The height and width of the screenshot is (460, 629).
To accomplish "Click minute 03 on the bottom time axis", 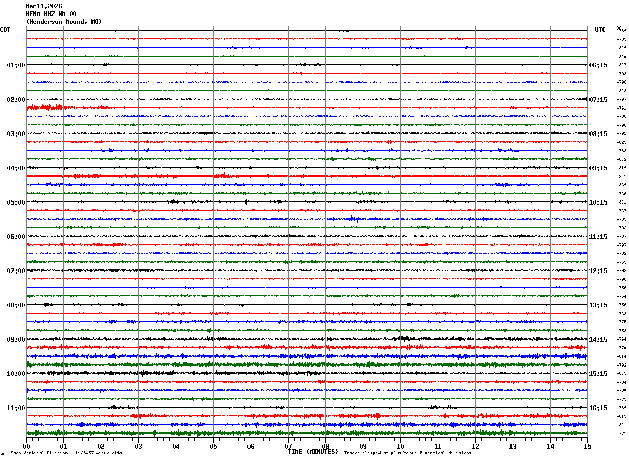I will click(138, 446).
